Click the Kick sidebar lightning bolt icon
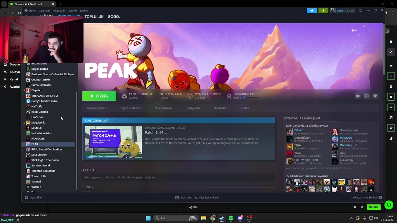The image size is (397, 223). click(x=391, y=76)
